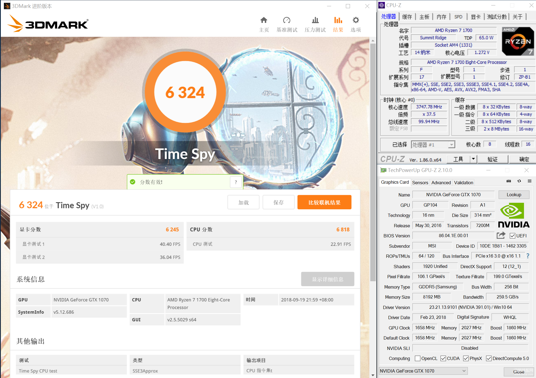This screenshot has height=378, width=536.
Task: Click GPU-Z refresh icon
Action: [519, 181]
